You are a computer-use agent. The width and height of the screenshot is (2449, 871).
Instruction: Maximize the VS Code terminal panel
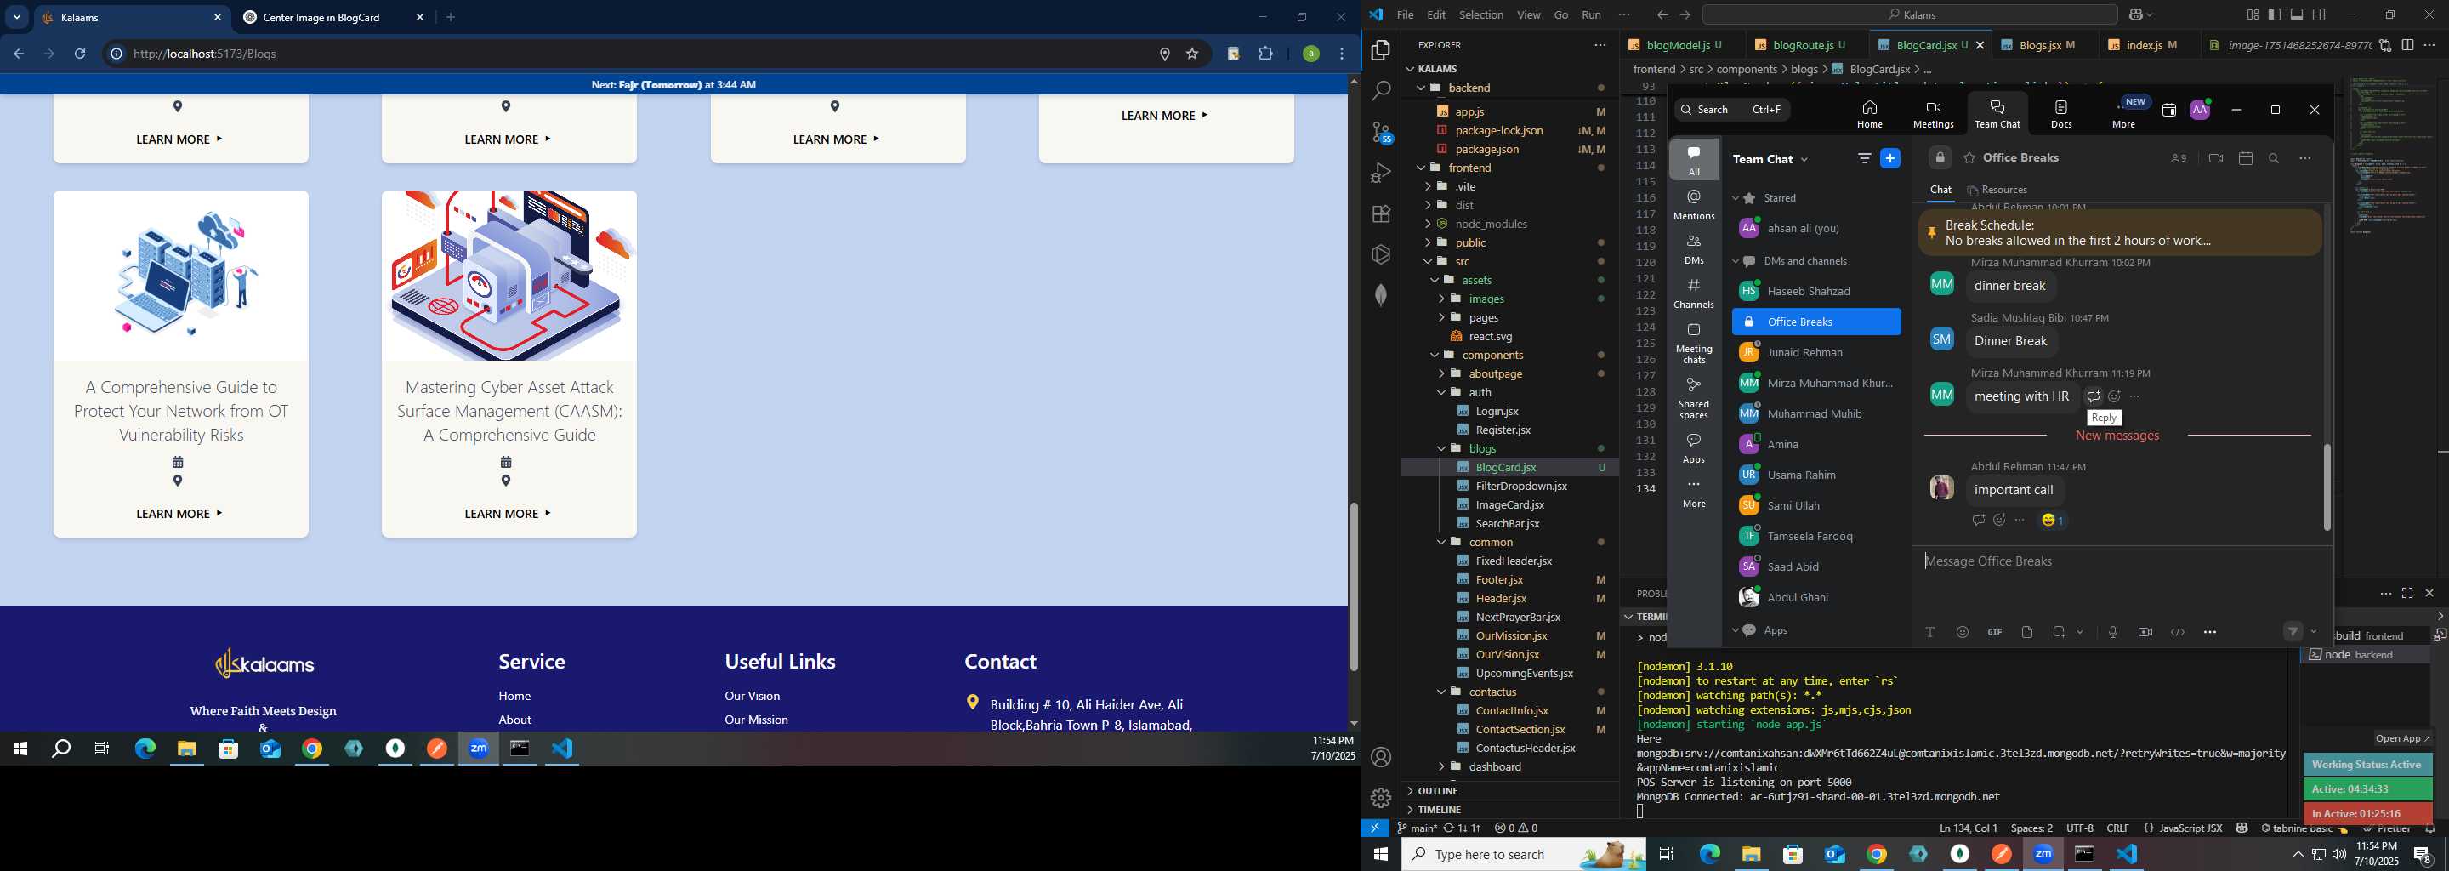[x=2407, y=594]
